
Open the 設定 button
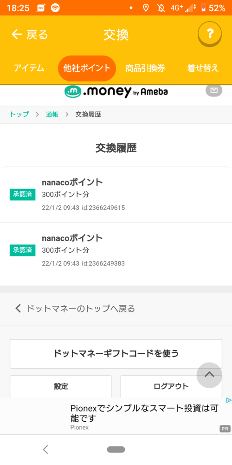pyautogui.click(x=61, y=386)
